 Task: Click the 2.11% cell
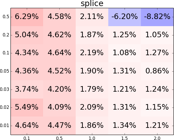point(92,17)
